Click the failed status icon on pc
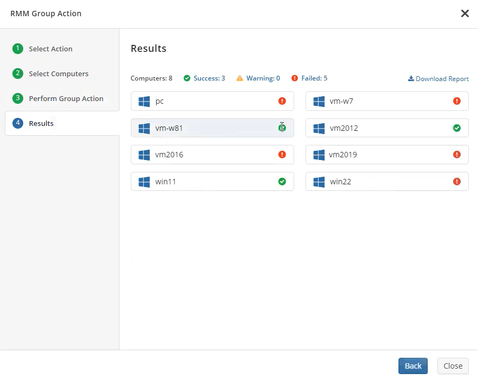The image size is (478, 380). coord(282,101)
